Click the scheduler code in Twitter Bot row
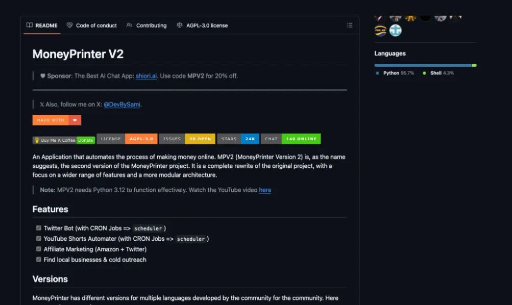The height and width of the screenshot is (305, 512). pyautogui.click(x=148, y=228)
